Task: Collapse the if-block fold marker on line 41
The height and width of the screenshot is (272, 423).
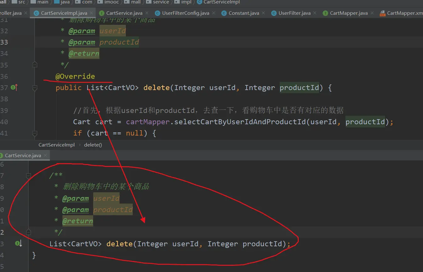Action: [x=35, y=133]
